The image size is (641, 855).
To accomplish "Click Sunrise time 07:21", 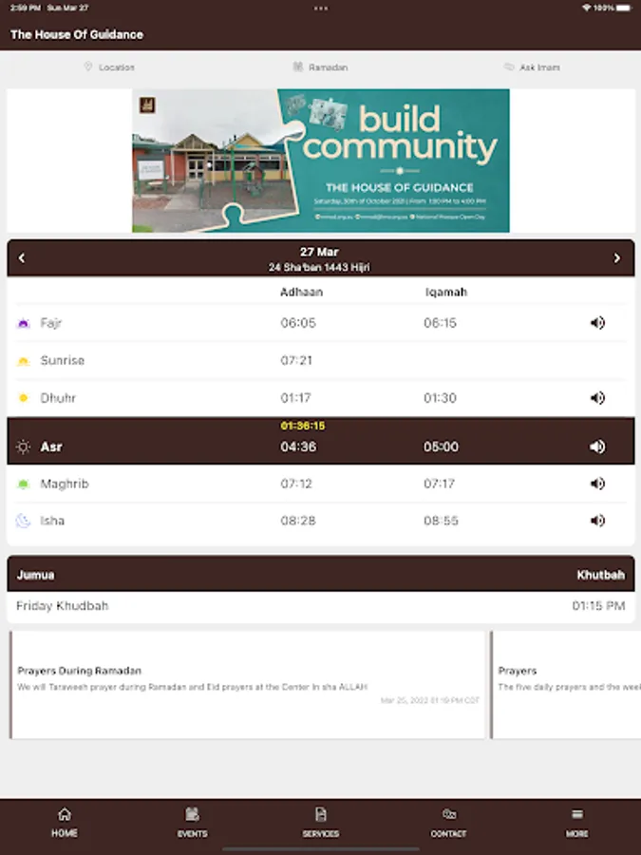I will (296, 360).
